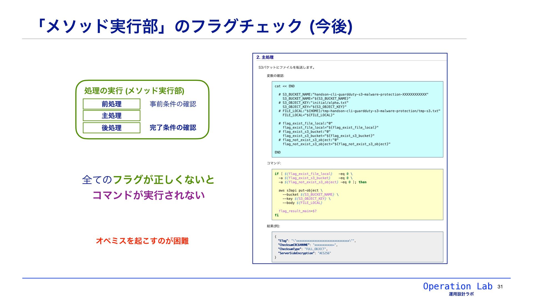Click the condition line -a ${flag_not_exist_s3_object} -eq 0 ]; then

pyautogui.click(x=323, y=182)
